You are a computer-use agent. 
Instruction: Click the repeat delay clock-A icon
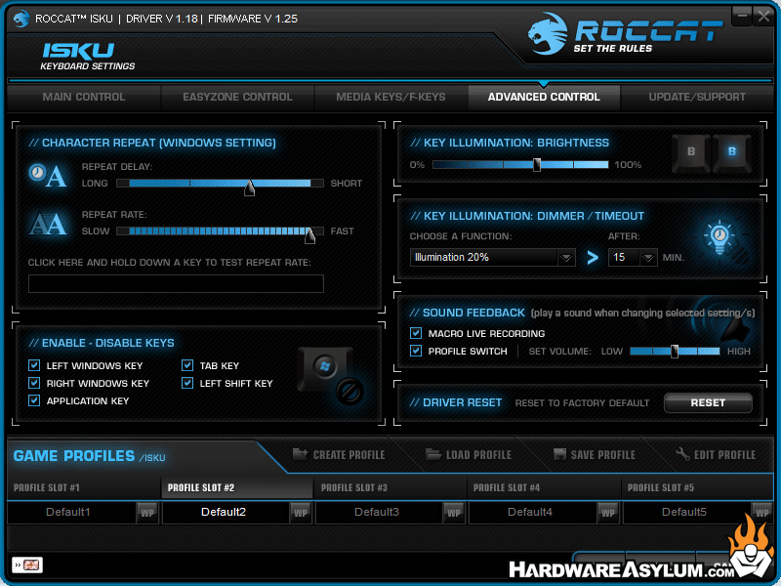click(x=48, y=175)
